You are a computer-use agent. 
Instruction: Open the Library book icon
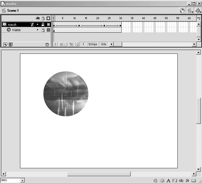[193, 181]
